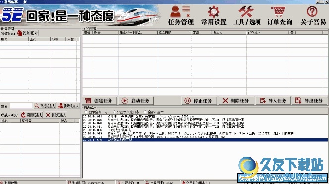This screenshot has width=329, height=184.
Task: Select the highlighted blue log row
Action: [x=205, y=140]
